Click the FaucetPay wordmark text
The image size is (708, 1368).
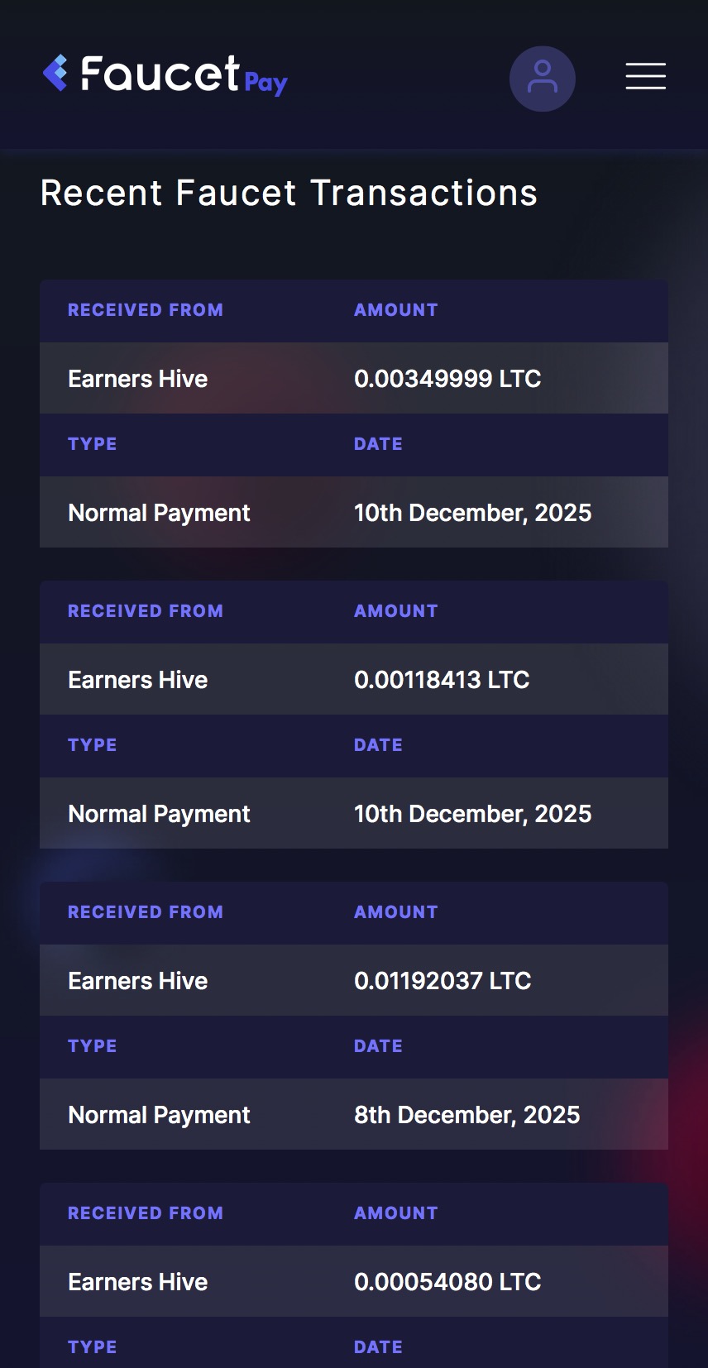coord(184,75)
